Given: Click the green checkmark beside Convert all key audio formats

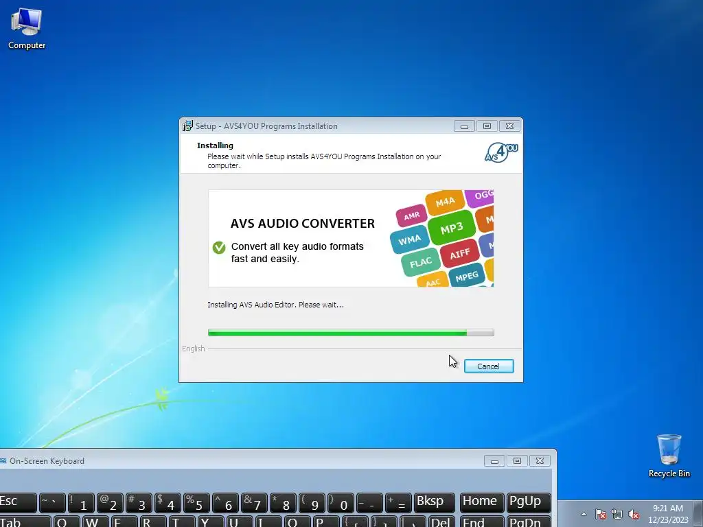Looking at the screenshot, I should coord(219,247).
